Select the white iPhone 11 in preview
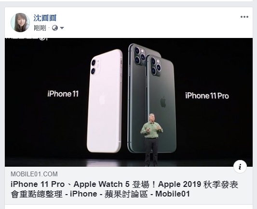Screen dimensions: 257x209 coord(105,101)
